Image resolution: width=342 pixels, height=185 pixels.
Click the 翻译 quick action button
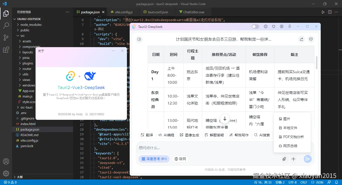pos(147,135)
